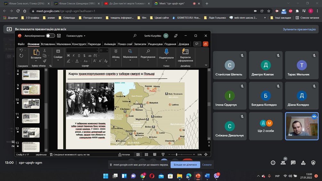Switch to slide sorter view icon
The image size is (322, 181).
click(x=147, y=154)
